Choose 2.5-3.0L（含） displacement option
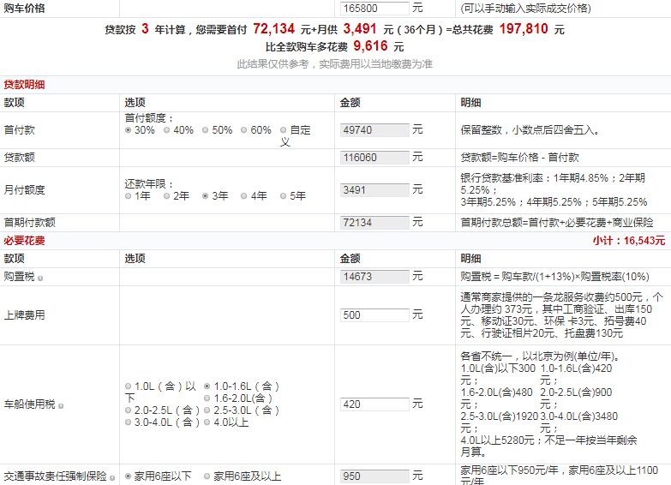 (x=207, y=410)
